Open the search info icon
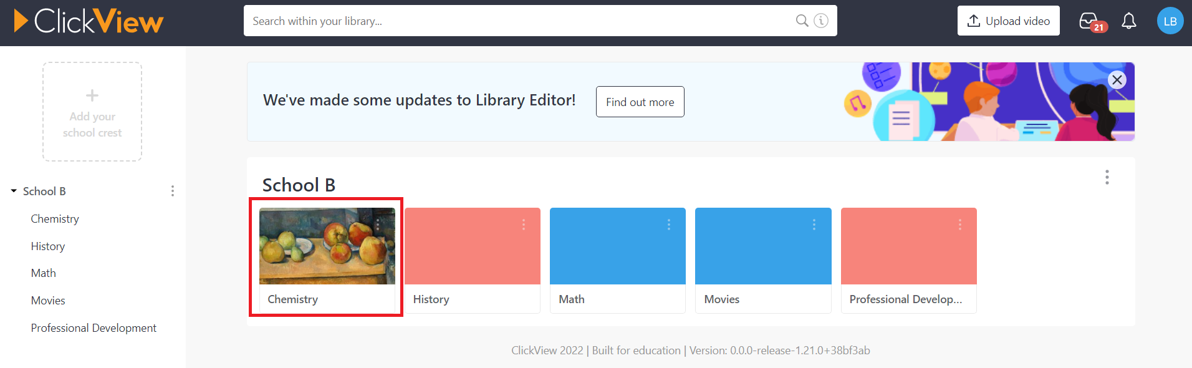The width and height of the screenshot is (1192, 368). coord(822,21)
